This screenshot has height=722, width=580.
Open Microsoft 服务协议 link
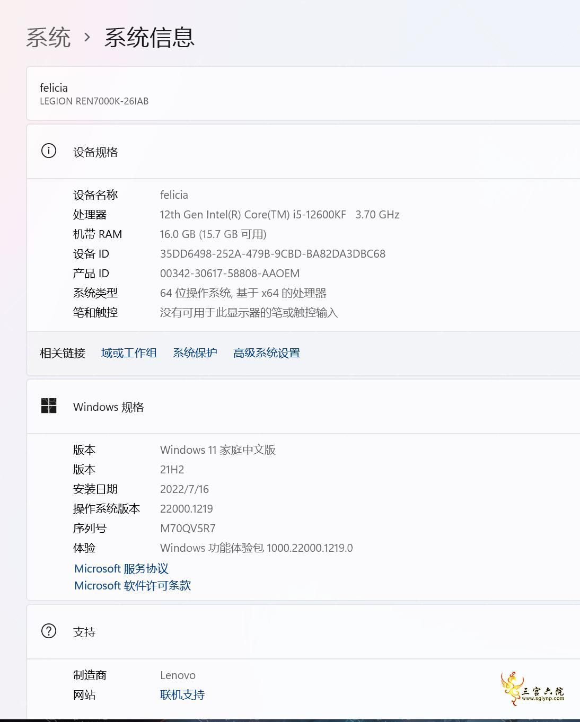coord(121,569)
